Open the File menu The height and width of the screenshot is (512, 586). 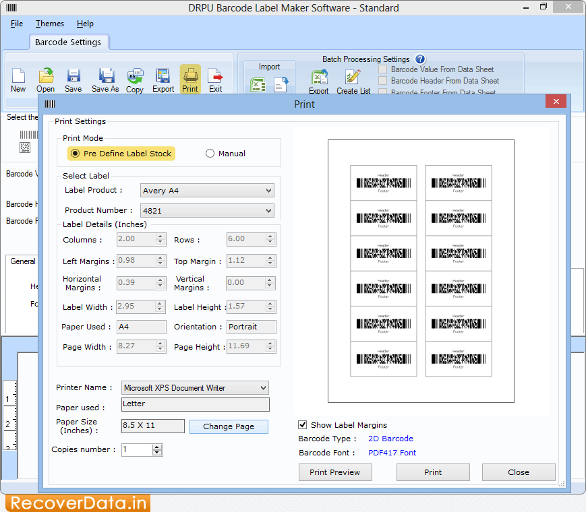pos(17,24)
